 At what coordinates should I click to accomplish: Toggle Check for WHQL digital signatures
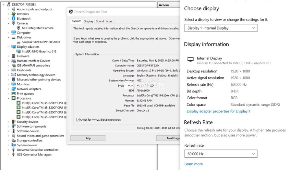click(78, 119)
